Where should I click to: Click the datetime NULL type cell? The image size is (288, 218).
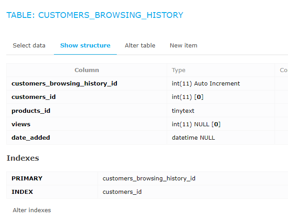click(x=221, y=137)
